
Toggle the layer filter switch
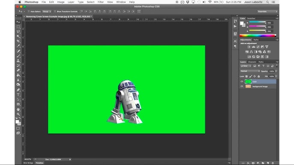(x=277, y=66)
